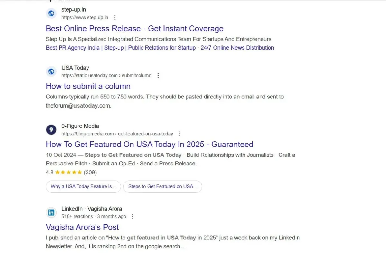Click the 9-Figure Media logo icon
The width and height of the screenshot is (386, 253).
(51, 130)
